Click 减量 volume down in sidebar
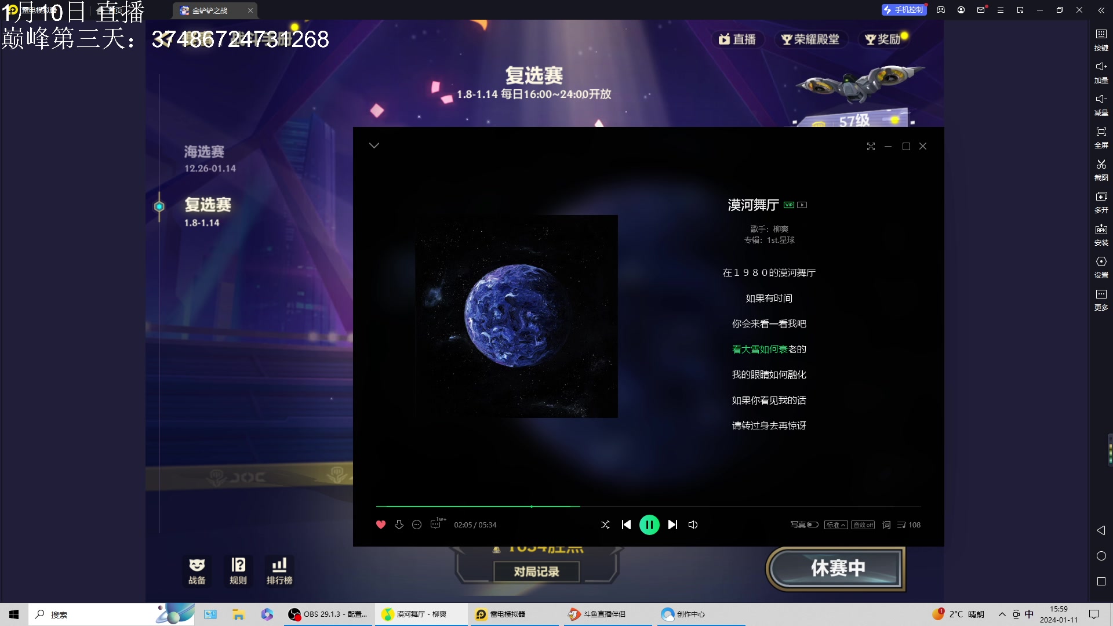1113x626 pixels. (x=1101, y=104)
